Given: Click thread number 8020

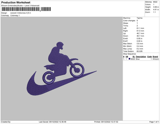Looking at the screenshot, I should click(133, 59).
